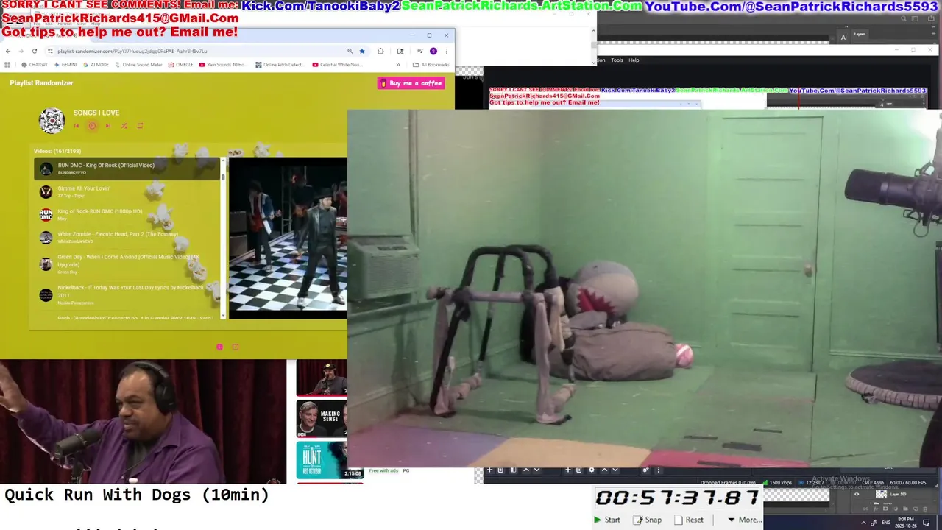Open the Rain Sounds bookmark
The width and height of the screenshot is (942, 530).
[223, 65]
